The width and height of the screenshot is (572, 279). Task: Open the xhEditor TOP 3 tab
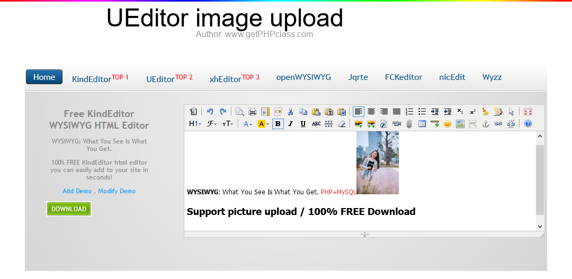click(234, 78)
